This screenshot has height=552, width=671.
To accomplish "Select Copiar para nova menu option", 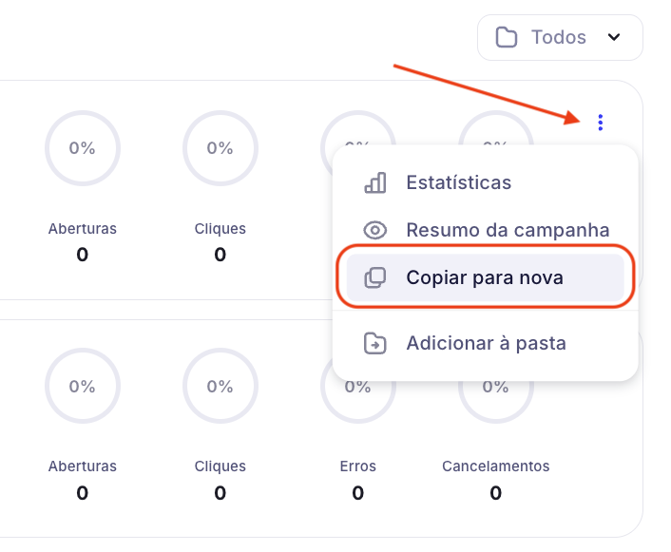I will (x=485, y=278).
